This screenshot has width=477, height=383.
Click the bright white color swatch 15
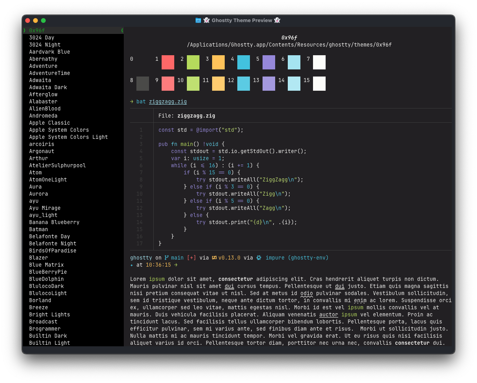319,84
